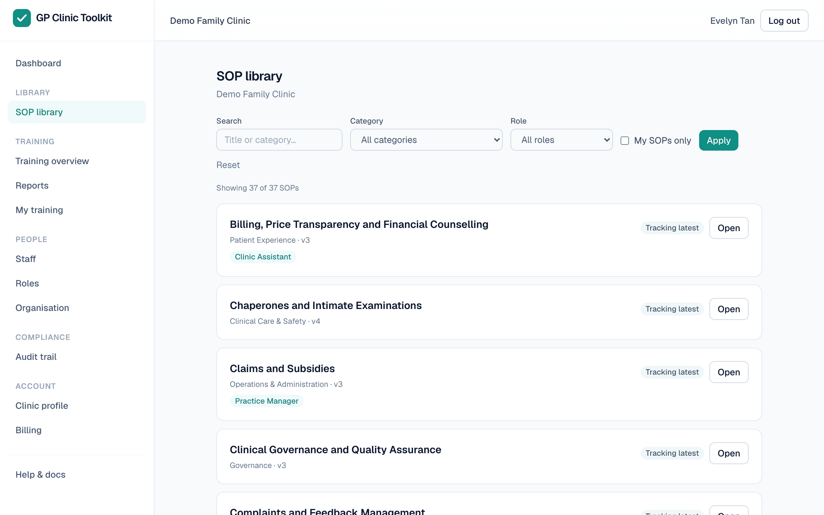The width and height of the screenshot is (824, 515).
Task: Click the Complaints and Feedback Management title
Action: 327,511
